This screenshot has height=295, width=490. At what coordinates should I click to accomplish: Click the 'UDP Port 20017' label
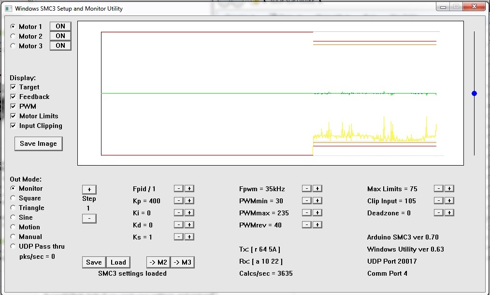[x=392, y=261]
